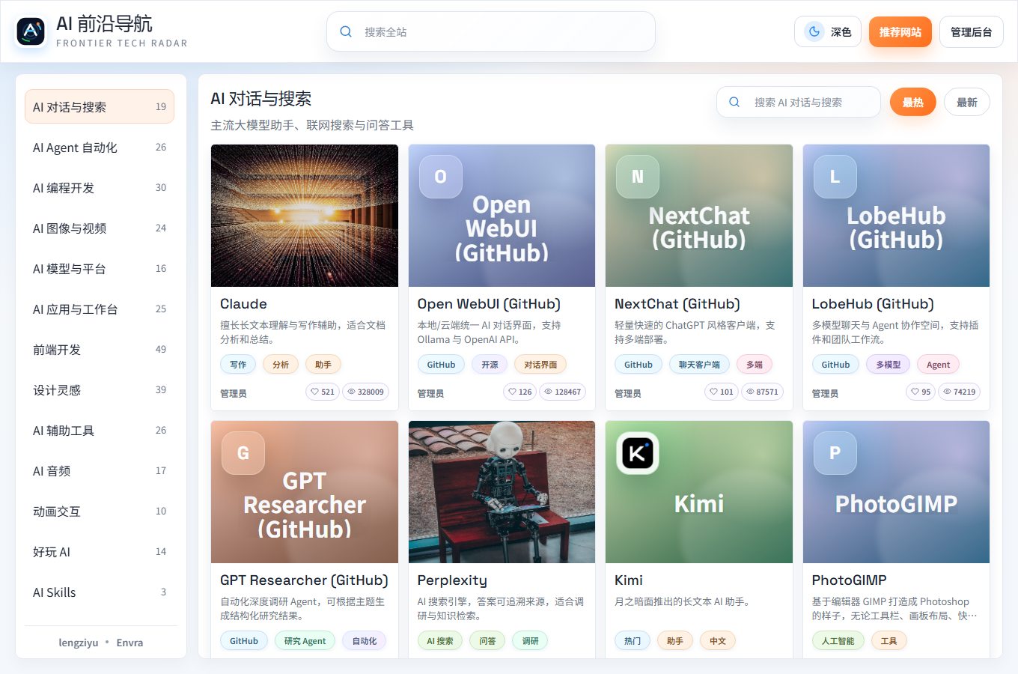Focus the 搜索全站 search field

[491, 31]
